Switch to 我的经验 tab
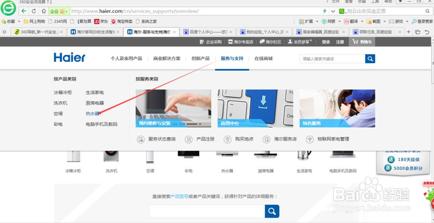434x223 pixels. point(265,32)
